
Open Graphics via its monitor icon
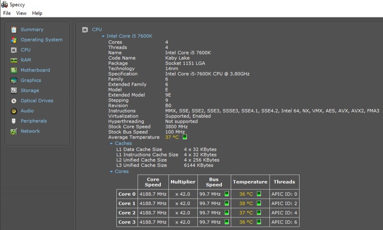[14, 80]
